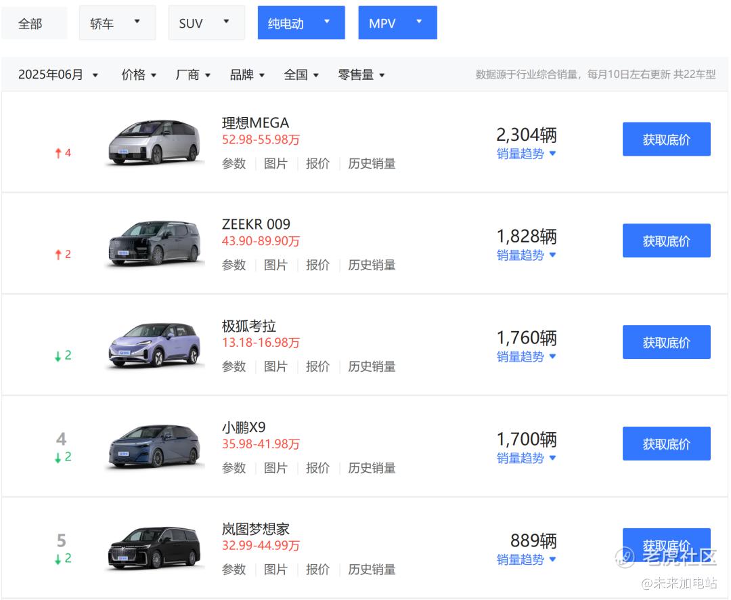
Task: View 历史销量 for 理想MEGA
Action: point(372,164)
